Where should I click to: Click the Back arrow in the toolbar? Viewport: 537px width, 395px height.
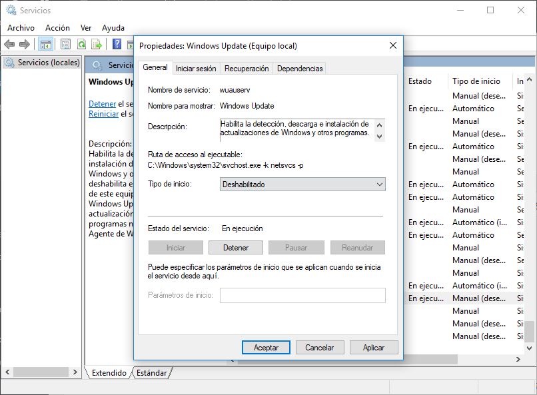(x=9, y=45)
